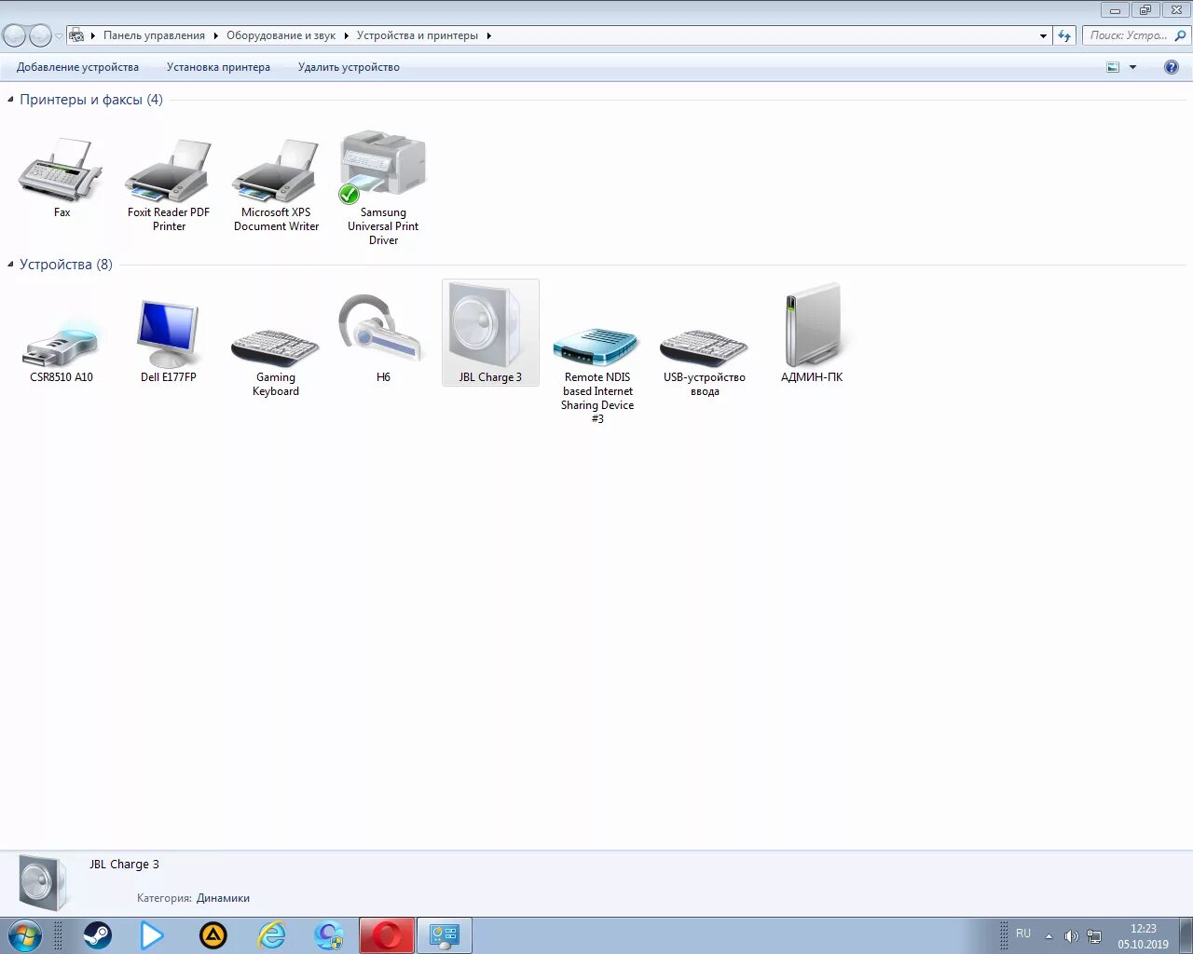Click the Динамики category value
The width and height of the screenshot is (1193, 954).
point(223,898)
